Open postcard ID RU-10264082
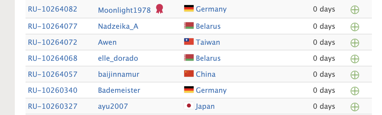 pos(52,9)
